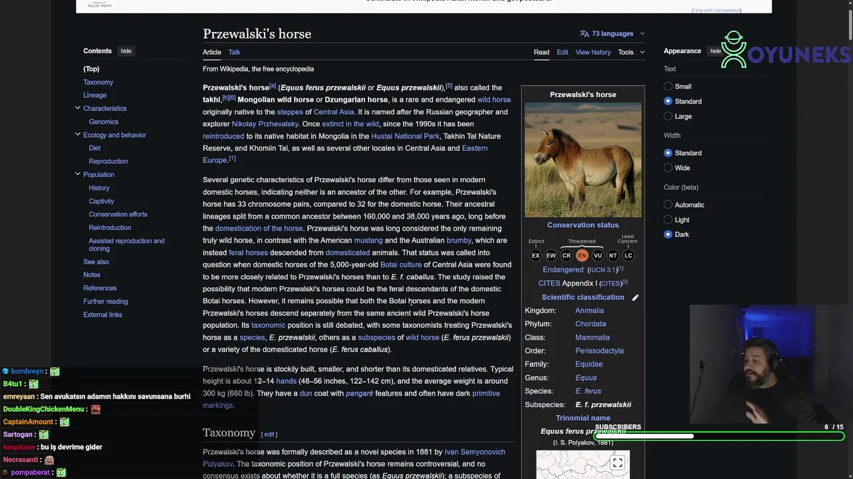853x479 pixels.
Task: Select Dark color mode
Action: [x=668, y=234]
